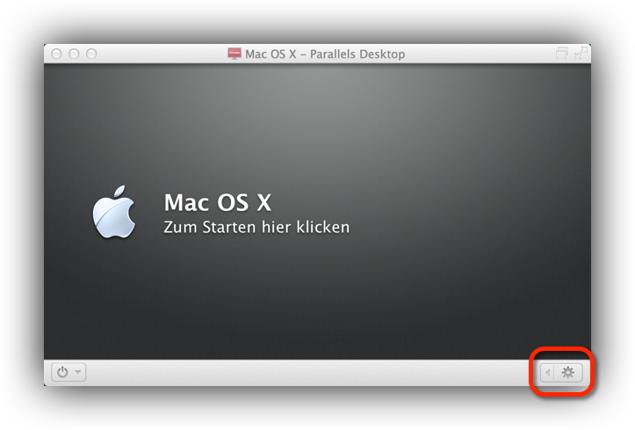Enter full screen mode from title bar
Viewport: 635px width, 430px height.
(581, 53)
